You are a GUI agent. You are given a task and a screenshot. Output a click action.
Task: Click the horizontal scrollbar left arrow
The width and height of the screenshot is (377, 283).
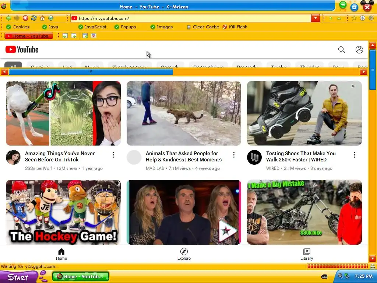click(4, 72)
